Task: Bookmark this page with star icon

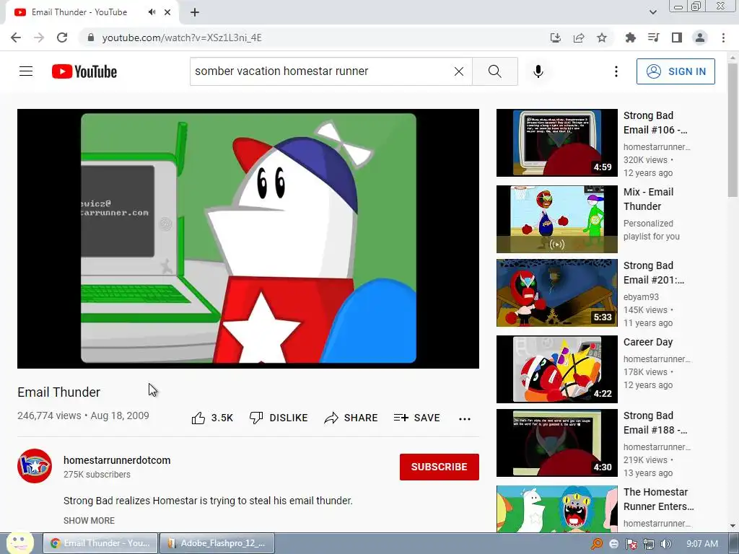Action: (x=602, y=38)
